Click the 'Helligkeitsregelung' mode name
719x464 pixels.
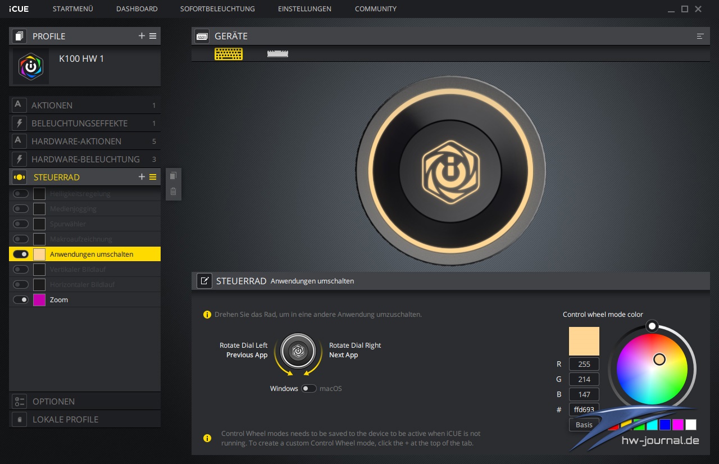80,194
